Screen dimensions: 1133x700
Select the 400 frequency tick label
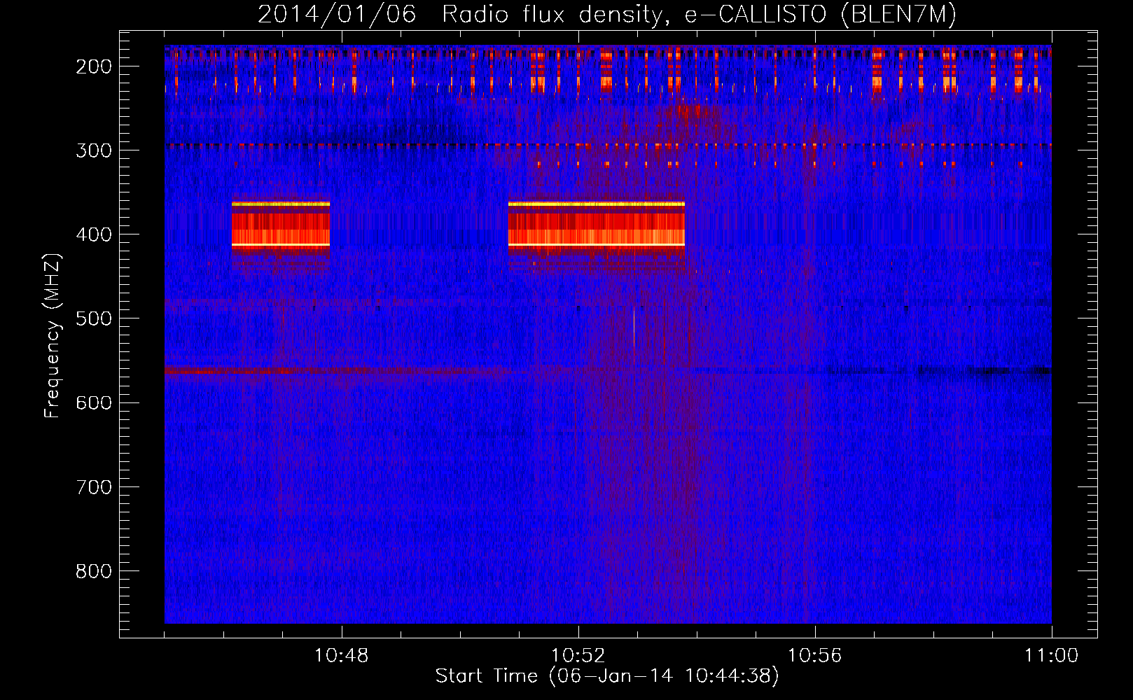pyautogui.click(x=94, y=234)
